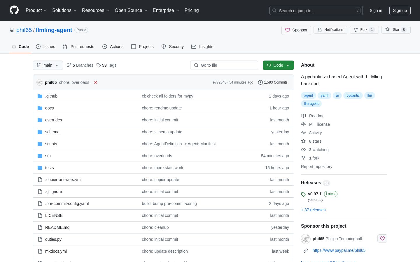Click the v0.97.1 release tag icon
This screenshot has width=420, height=262.
click(303, 194)
